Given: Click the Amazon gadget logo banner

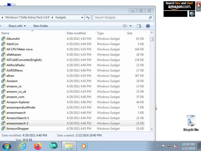Looking at the screenshot, I should 179,6.
